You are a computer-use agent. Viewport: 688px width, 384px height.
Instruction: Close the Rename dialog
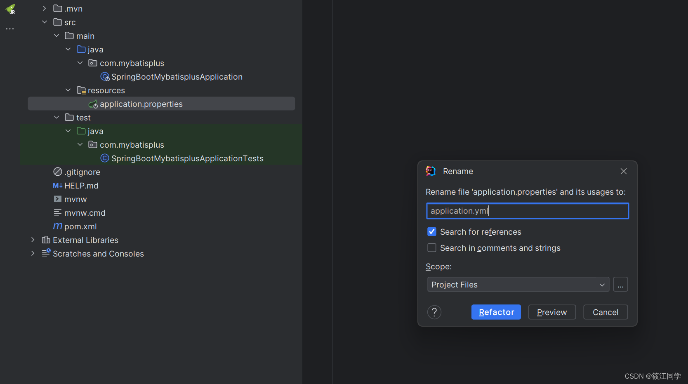pyautogui.click(x=624, y=171)
